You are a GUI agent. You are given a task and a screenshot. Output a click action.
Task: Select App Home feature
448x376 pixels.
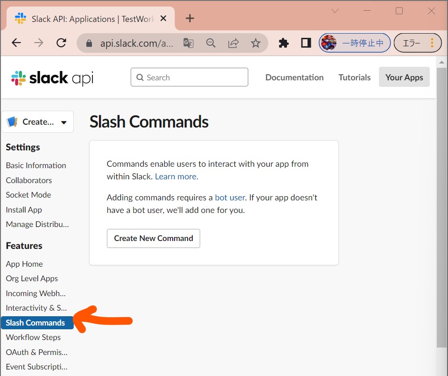click(x=24, y=263)
